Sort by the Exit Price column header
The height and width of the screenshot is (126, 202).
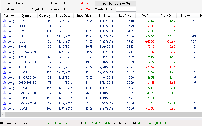[x=125, y=16]
